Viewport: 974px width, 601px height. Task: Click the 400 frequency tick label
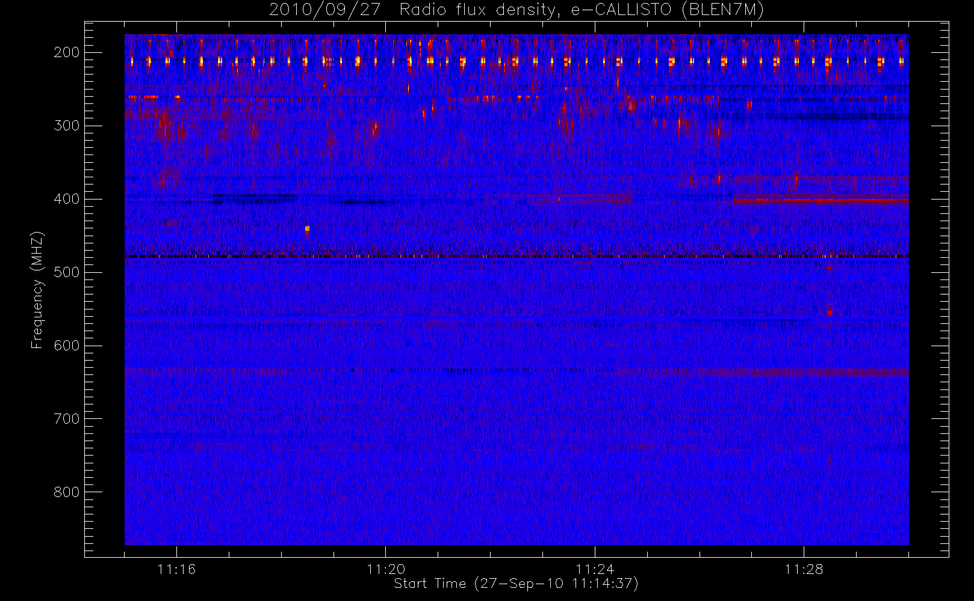66,199
